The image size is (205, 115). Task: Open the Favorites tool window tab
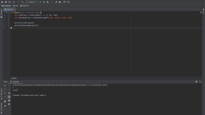point(1,108)
